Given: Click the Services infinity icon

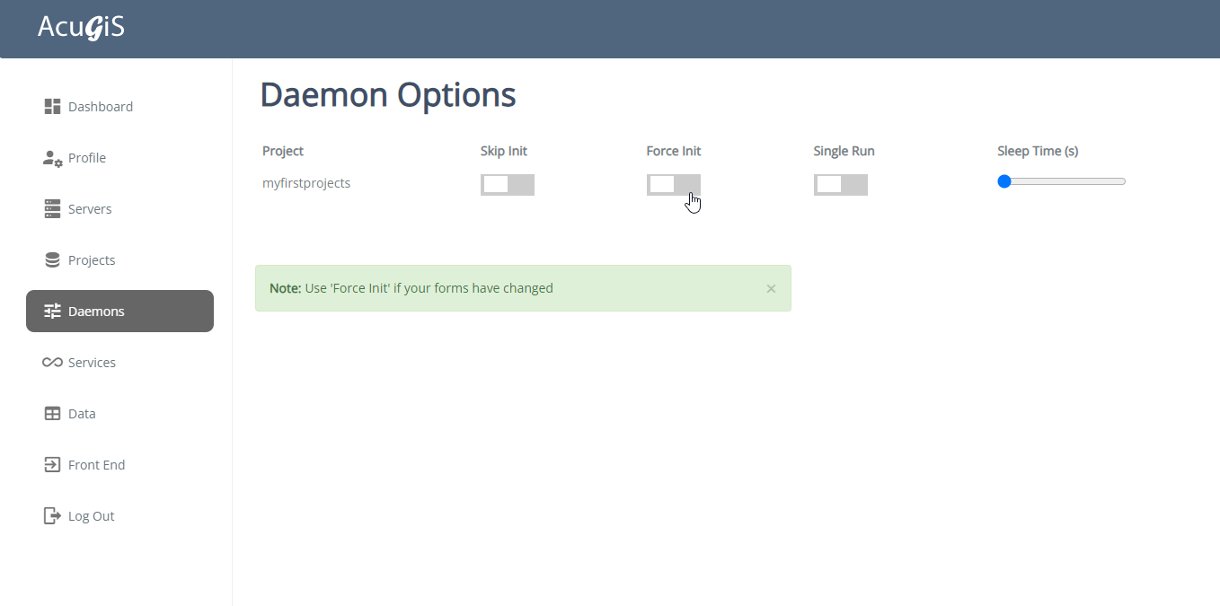Looking at the screenshot, I should click(x=52, y=363).
